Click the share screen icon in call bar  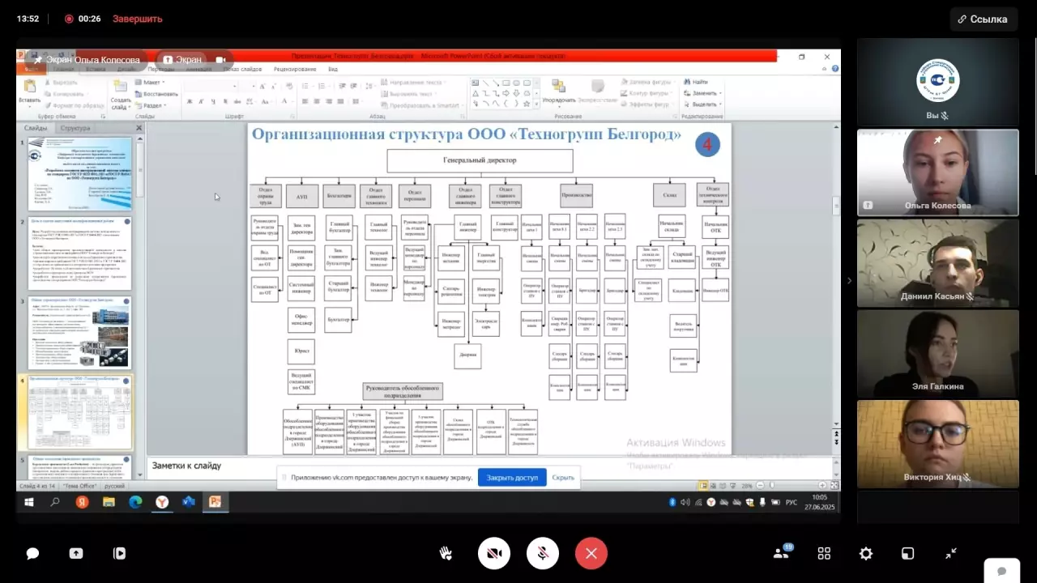click(x=76, y=554)
